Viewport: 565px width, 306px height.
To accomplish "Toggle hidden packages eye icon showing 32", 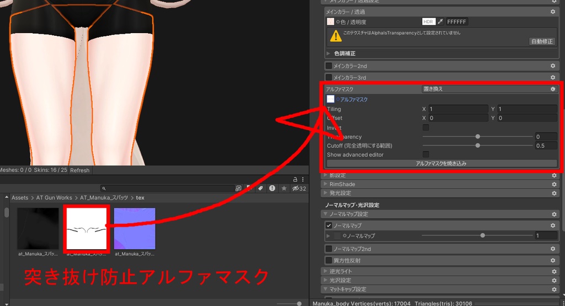I will [299, 188].
